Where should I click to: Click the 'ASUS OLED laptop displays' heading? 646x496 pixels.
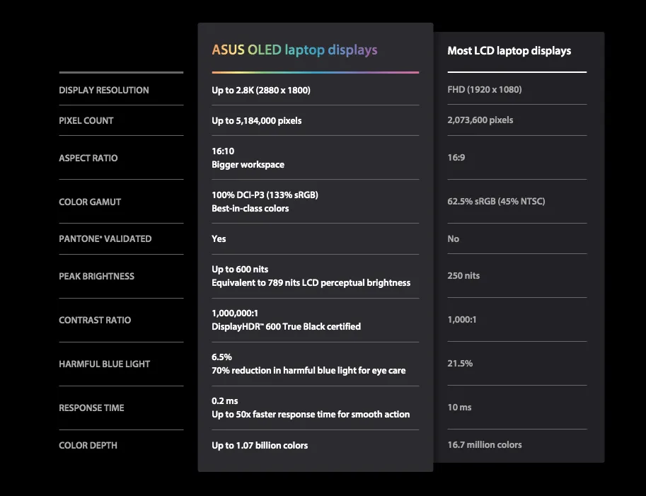click(x=294, y=50)
